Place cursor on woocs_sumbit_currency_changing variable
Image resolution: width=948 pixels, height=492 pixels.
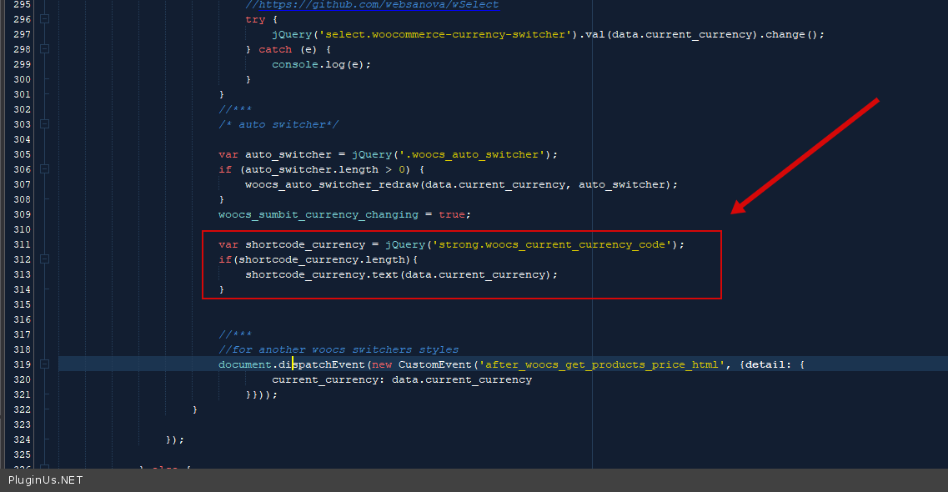319,214
